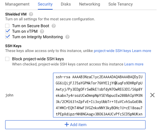Click Learn more after project-wide SSH keys
This screenshot has height=134, width=160.
point(141,51)
